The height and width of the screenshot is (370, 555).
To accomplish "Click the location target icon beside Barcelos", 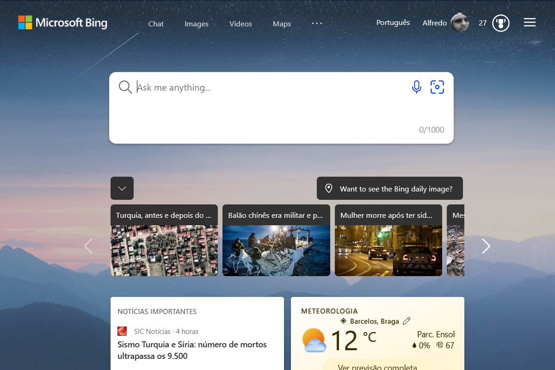I will 343,321.
